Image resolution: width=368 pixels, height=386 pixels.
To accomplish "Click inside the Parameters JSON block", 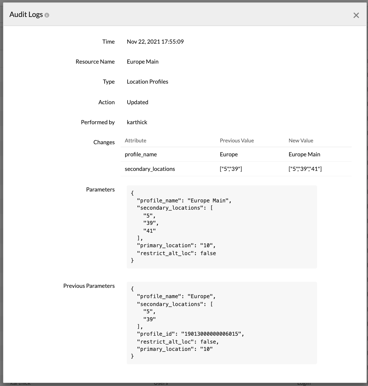I will [x=221, y=227].
